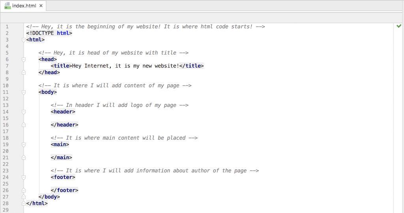This screenshot has height=213, width=404.
Task: Click the closing footer tag
Action: [x=64, y=190]
